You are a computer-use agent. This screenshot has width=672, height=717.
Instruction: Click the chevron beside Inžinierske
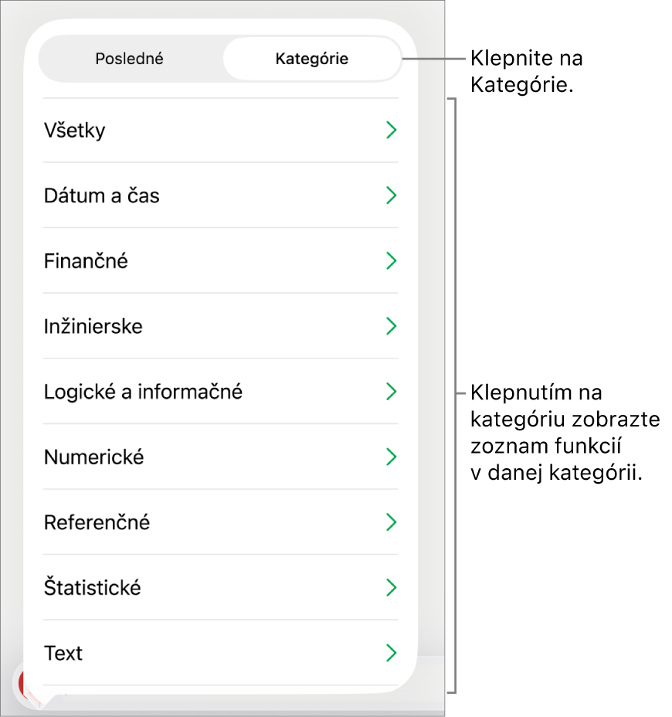(x=391, y=326)
